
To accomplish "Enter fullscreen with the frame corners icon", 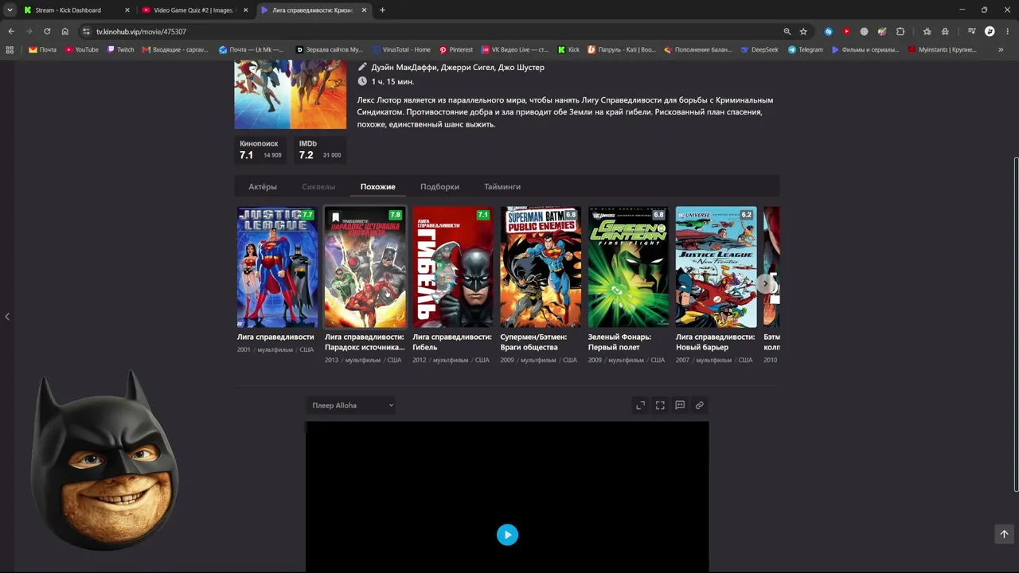I will point(660,405).
